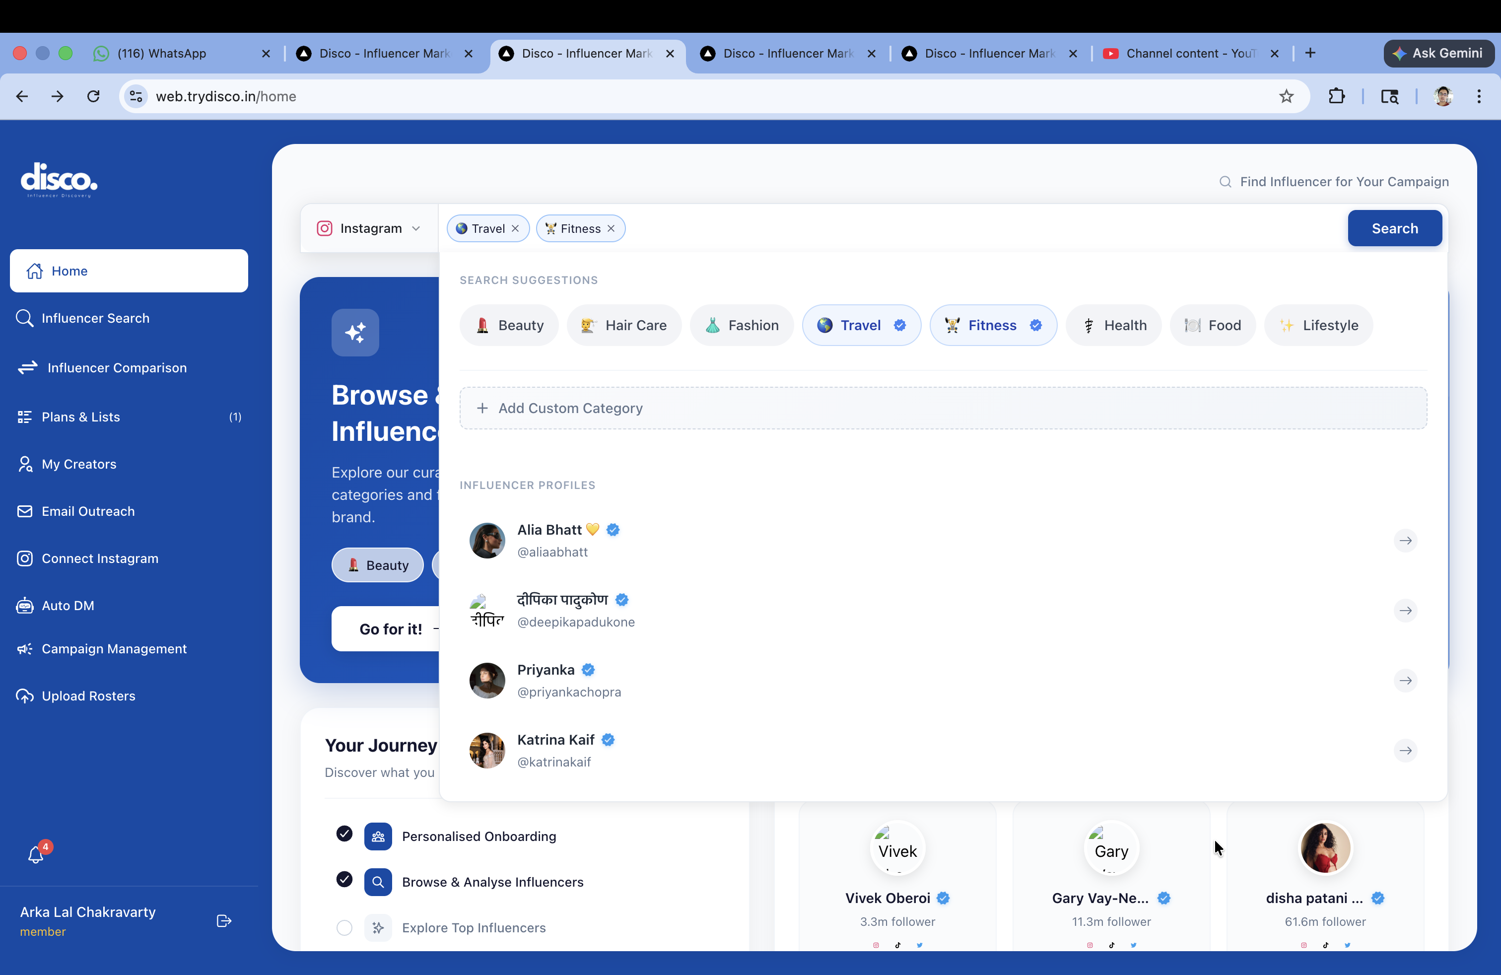Check the Explore Top Influencers circle

pos(344,928)
